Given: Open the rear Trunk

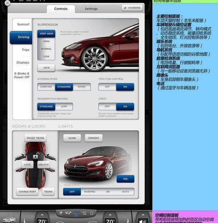Looking at the screenshot, I should pyautogui.click(x=48, y=192).
